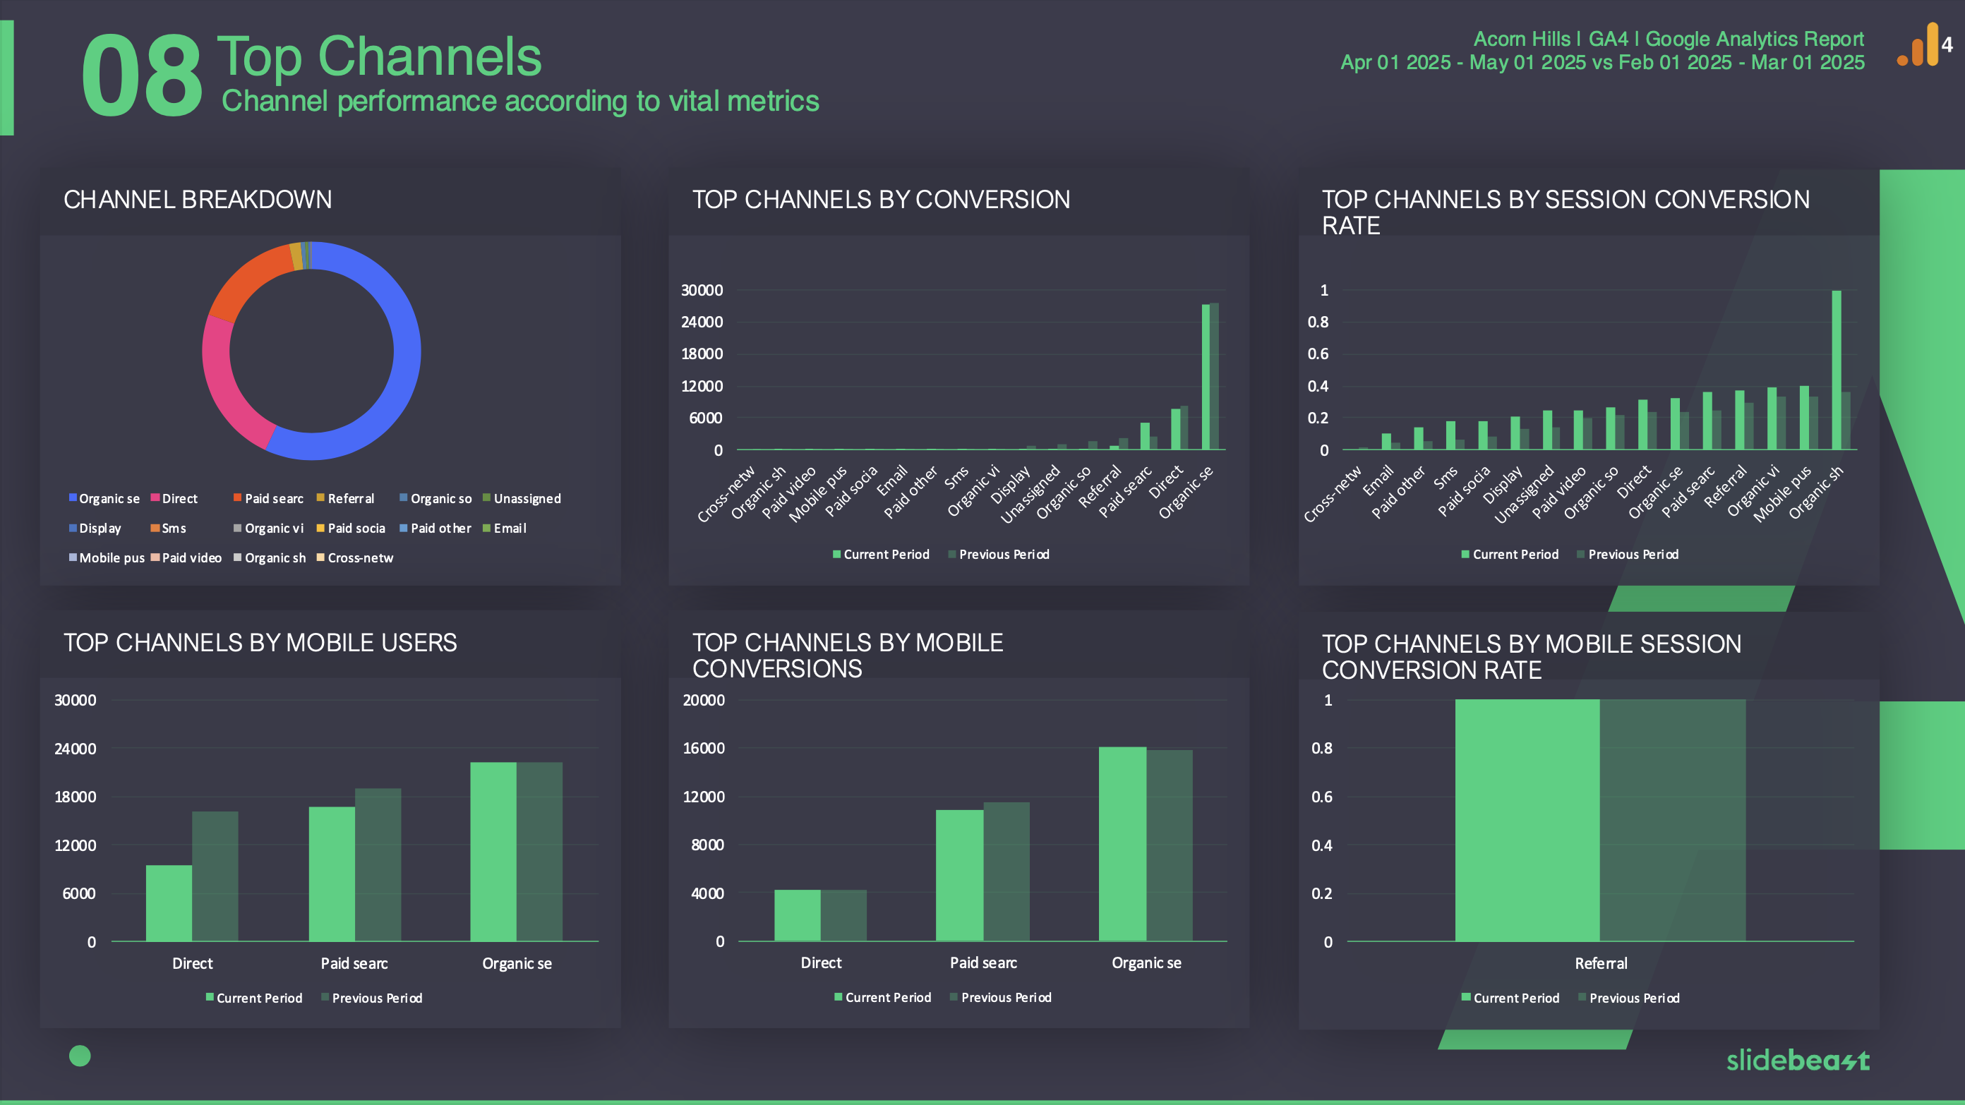This screenshot has width=1965, height=1105.
Task: Click the Mobile pus entry in donut legend
Action: [x=106, y=557]
